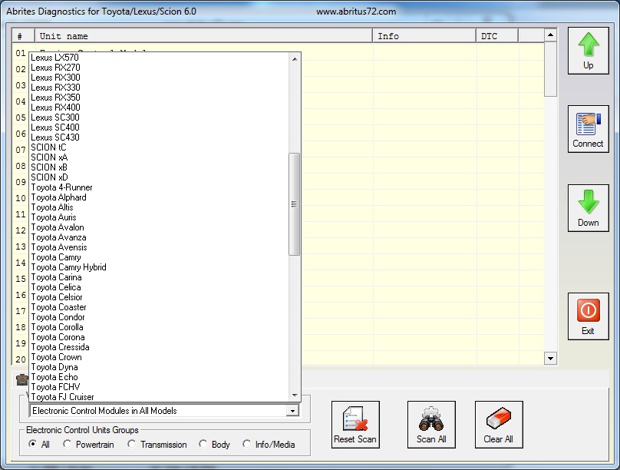Select the Info/Media radio button
The image size is (620, 470).
point(247,445)
